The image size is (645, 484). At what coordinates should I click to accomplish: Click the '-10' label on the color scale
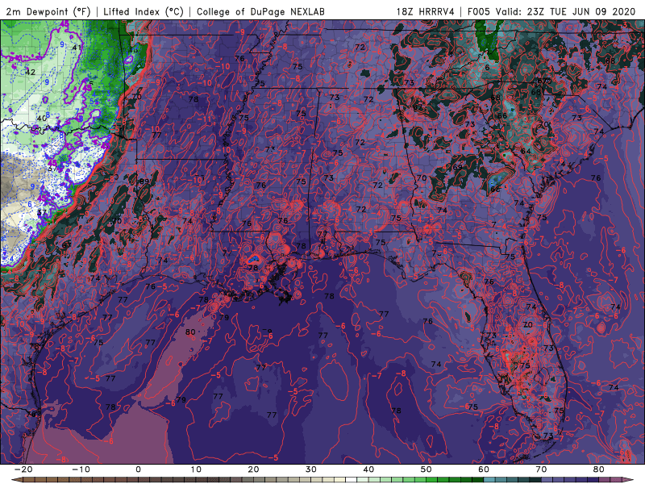pos(81,469)
